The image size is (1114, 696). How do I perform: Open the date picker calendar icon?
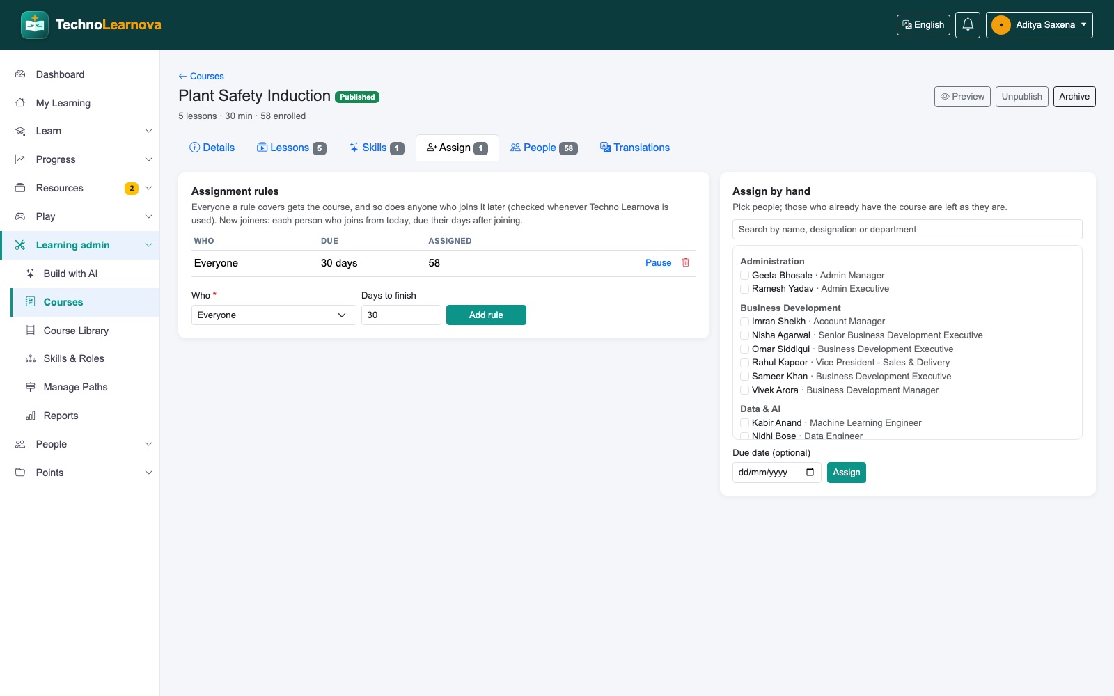[x=810, y=473]
